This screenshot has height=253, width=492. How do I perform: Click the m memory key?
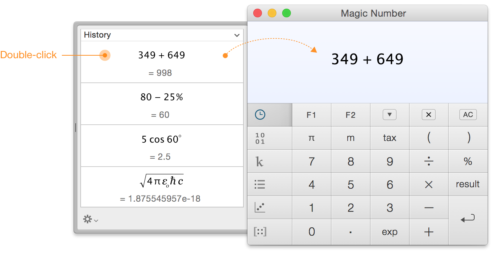[x=351, y=138]
